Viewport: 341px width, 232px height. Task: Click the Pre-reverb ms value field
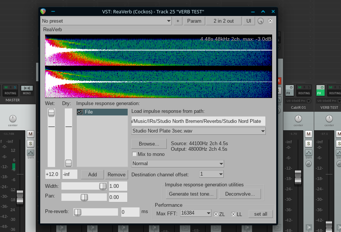tap(130, 212)
